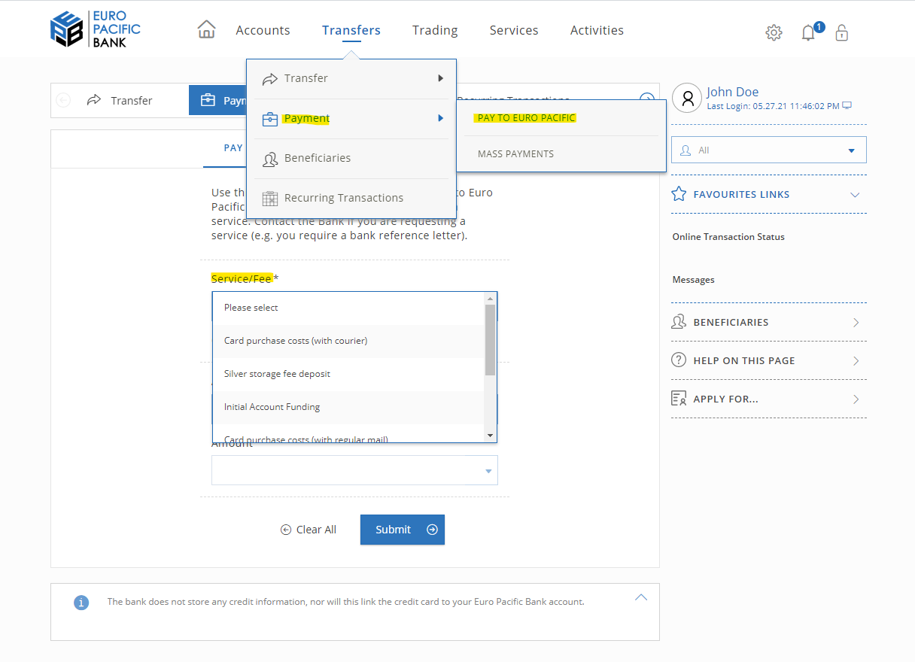Expand Help on this page chevron
This screenshot has height=662, width=915.
[x=856, y=360]
